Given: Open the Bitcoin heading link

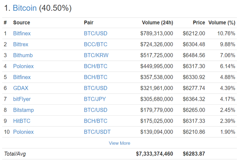Looking at the screenshot, I should point(25,8).
